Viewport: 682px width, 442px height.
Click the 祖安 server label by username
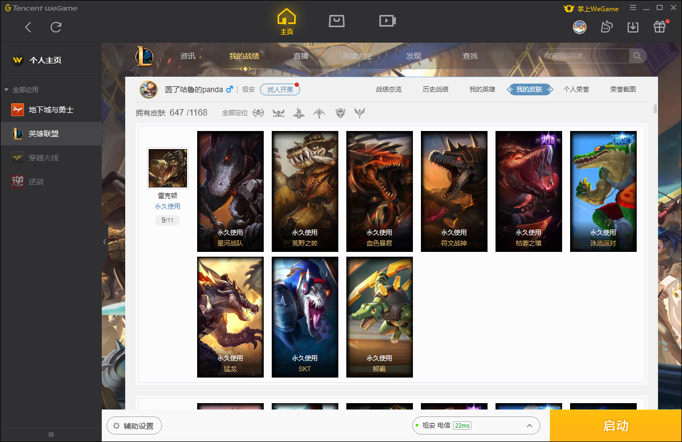click(248, 89)
